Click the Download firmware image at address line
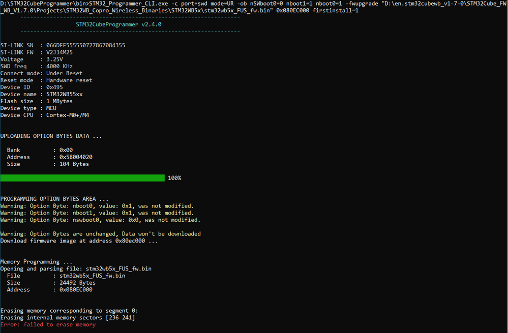Viewport: 508px width, 333px height. pos(79,240)
